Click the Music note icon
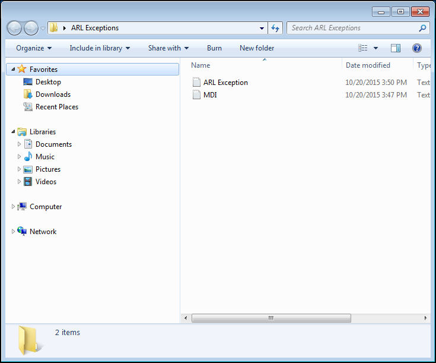Viewport: 436px width, 363px height. tap(28, 156)
